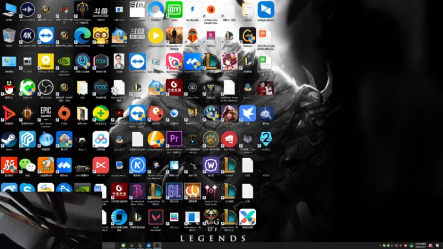443x249 pixels.
Task: Open the Baidu Netdisk cloud icon
Action: click(x=101, y=139)
